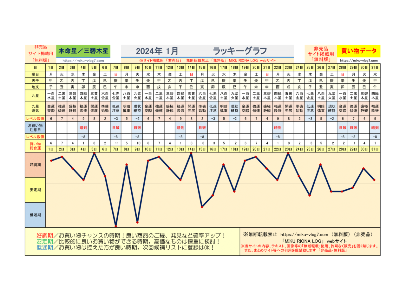The image size is (406, 287).
Task: Select the graph marker on the 15th
Action: [202, 207]
